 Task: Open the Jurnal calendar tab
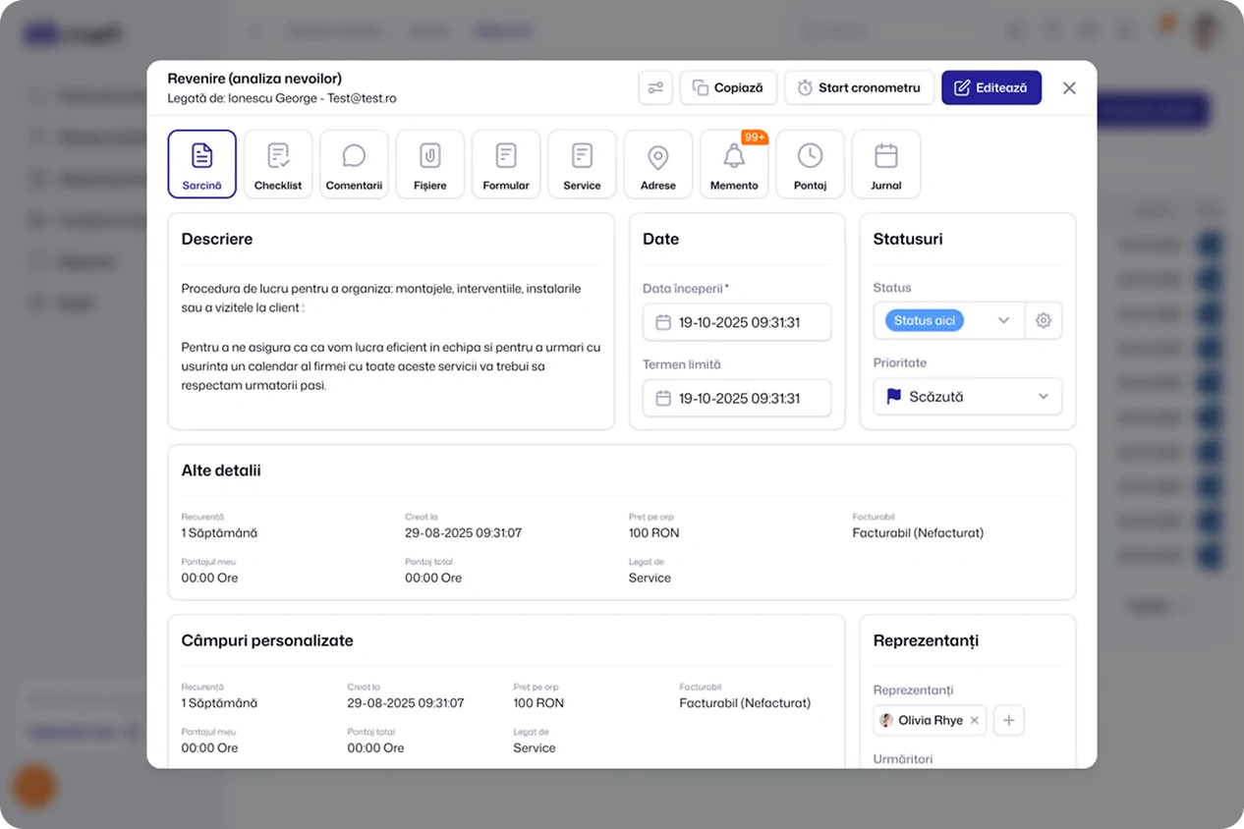point(886,164)
